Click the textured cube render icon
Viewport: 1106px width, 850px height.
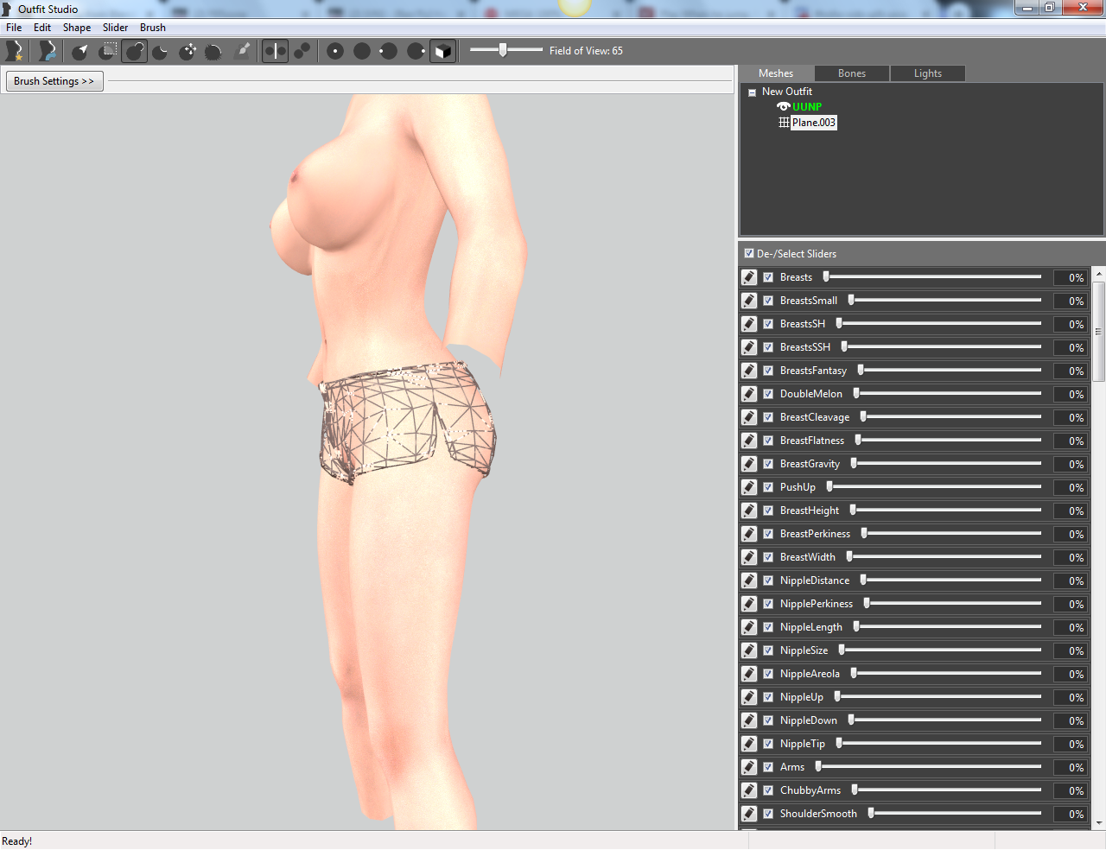[442, 51]
